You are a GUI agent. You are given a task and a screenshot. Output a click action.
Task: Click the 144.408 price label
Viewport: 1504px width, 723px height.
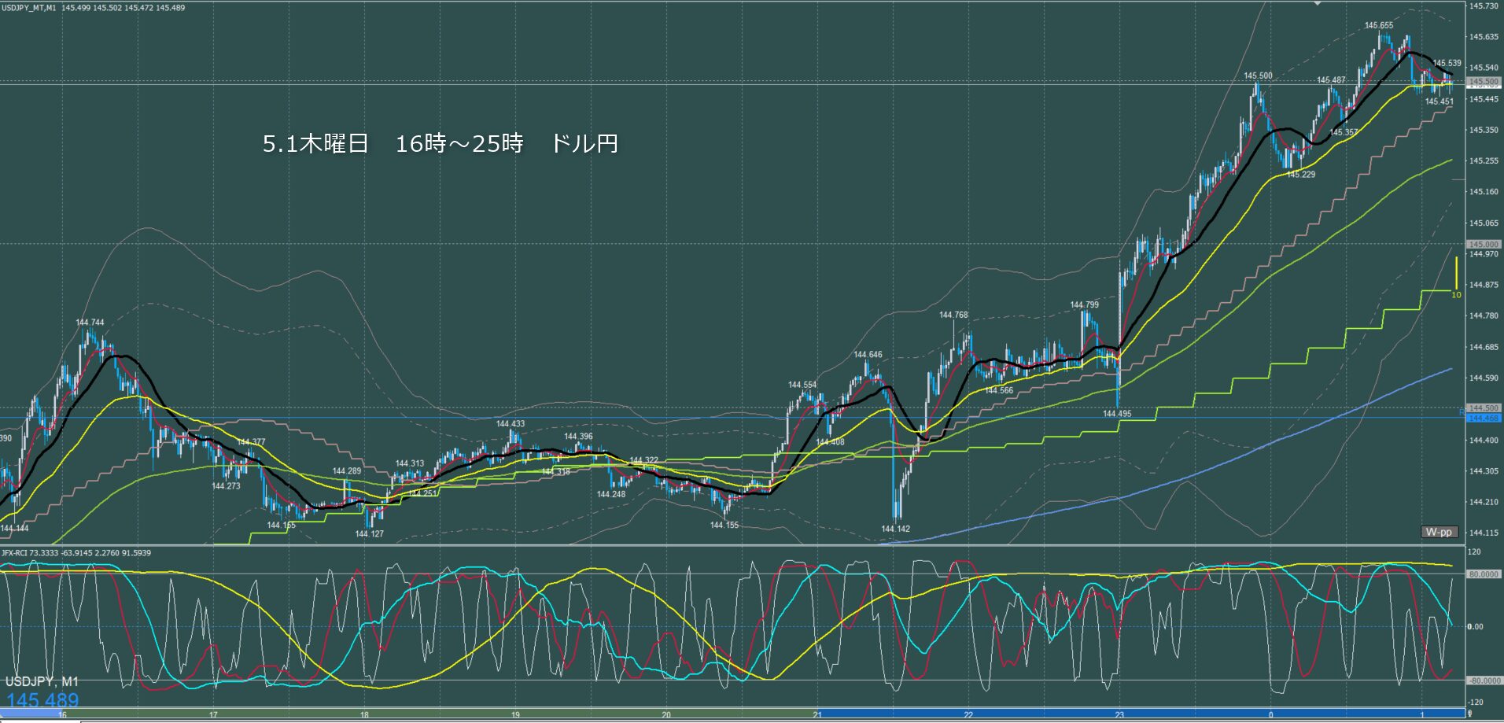tap(830, 442)
